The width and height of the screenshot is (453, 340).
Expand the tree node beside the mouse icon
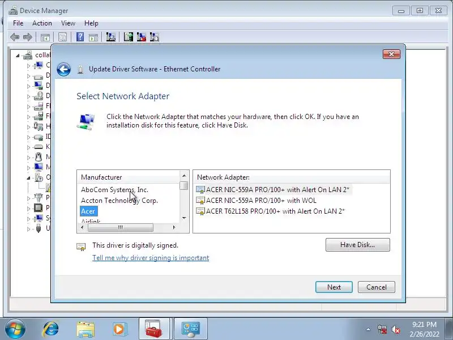28,158
